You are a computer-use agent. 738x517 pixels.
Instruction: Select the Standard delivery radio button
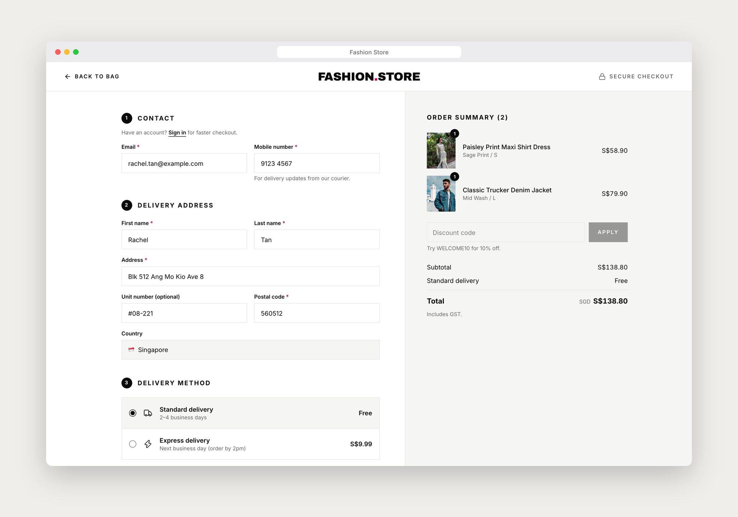(133, 413)
